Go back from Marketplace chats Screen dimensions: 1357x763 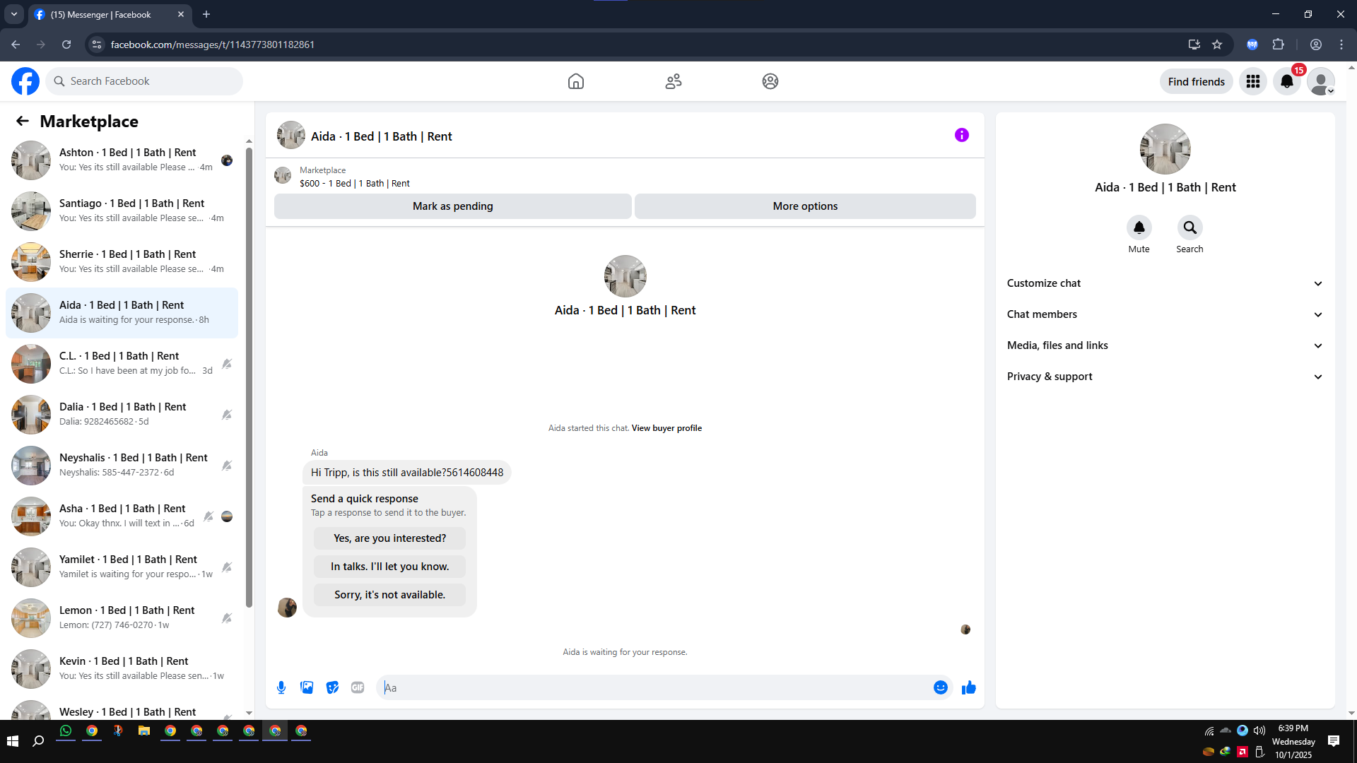pyautogui.click(x=23, y=121)
